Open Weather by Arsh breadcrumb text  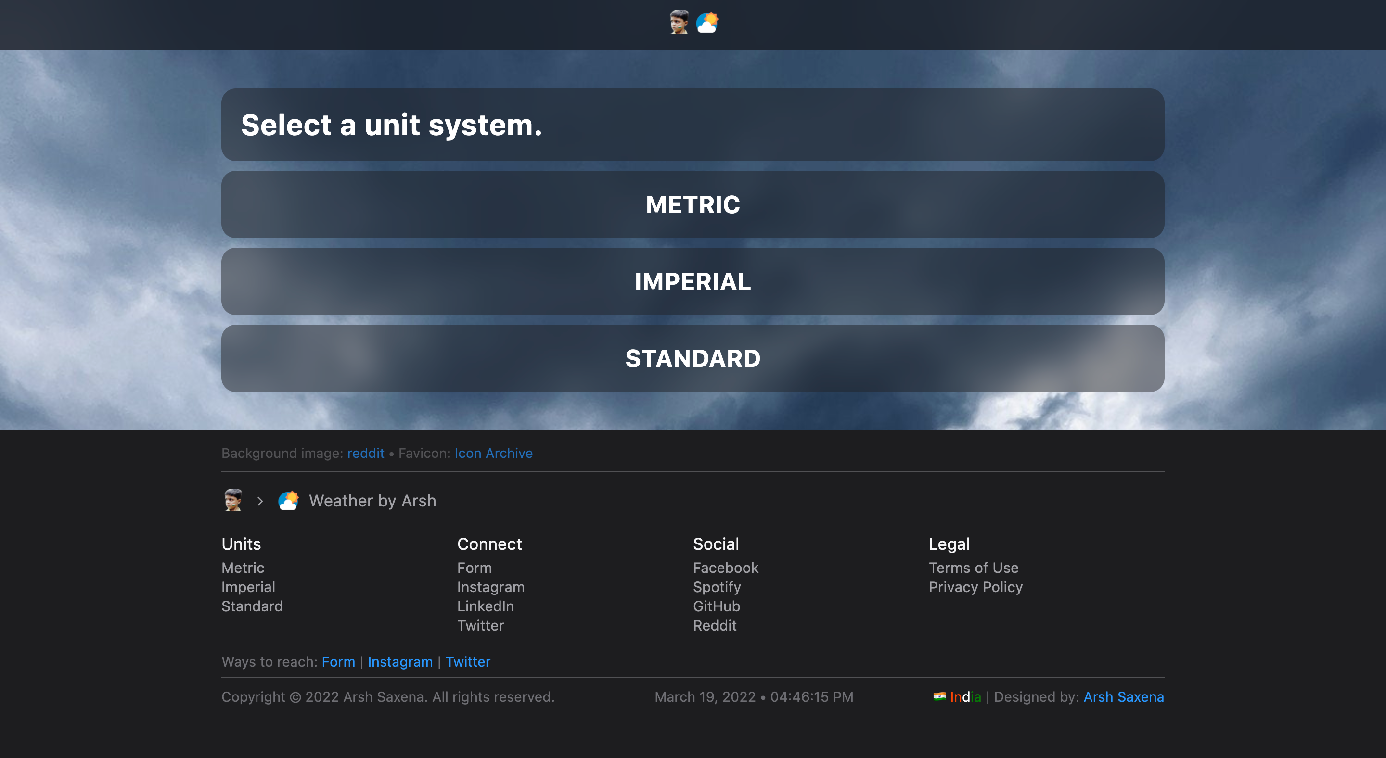[x=372, y=501]
